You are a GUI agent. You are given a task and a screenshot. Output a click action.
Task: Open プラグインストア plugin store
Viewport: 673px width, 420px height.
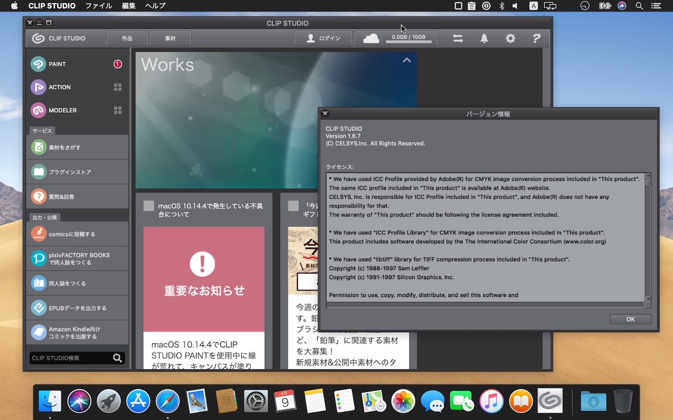(77, 172)
